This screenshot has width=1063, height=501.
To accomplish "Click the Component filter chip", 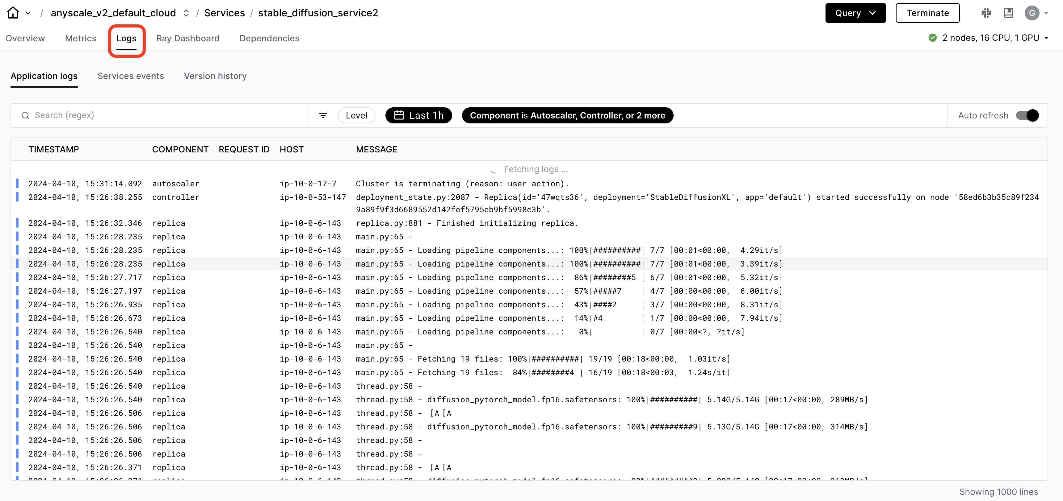I will click(567, 115).
